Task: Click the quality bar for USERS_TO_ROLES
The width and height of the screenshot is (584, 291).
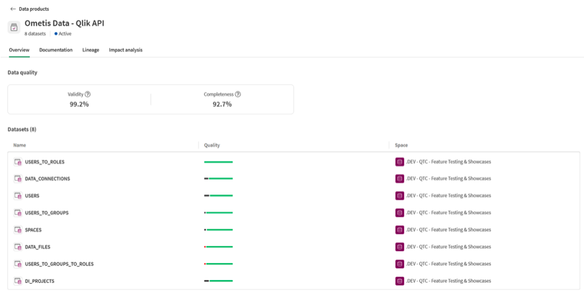Action: tap(218, 162)
